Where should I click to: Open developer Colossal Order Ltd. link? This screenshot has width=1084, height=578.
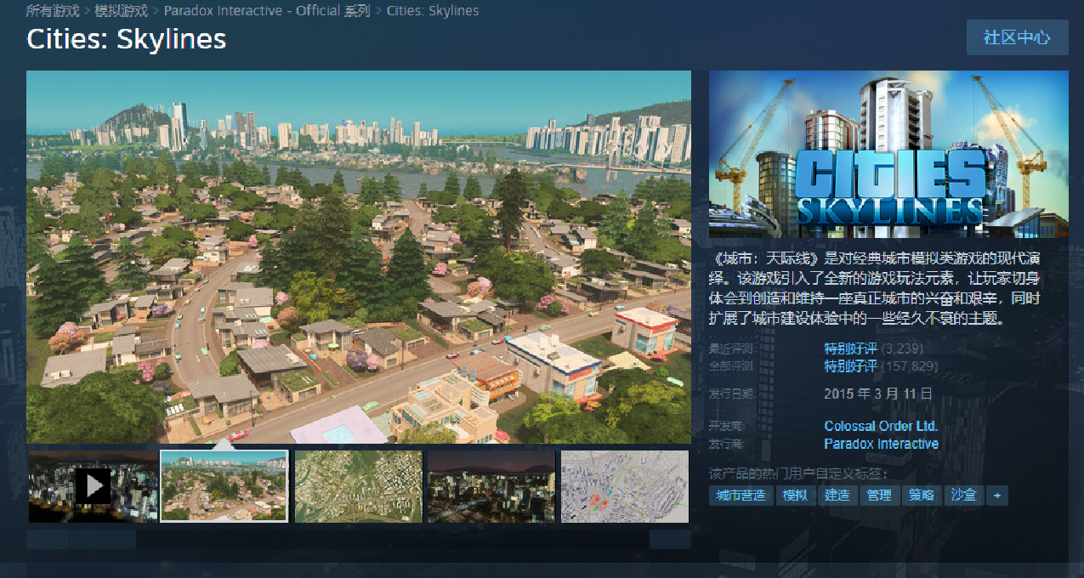tap(881, 426)
